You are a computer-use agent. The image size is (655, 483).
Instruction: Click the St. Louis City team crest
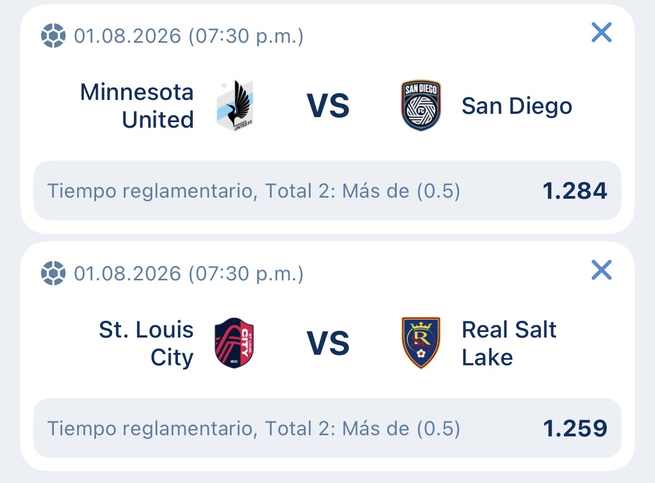(x=234, y=343)
